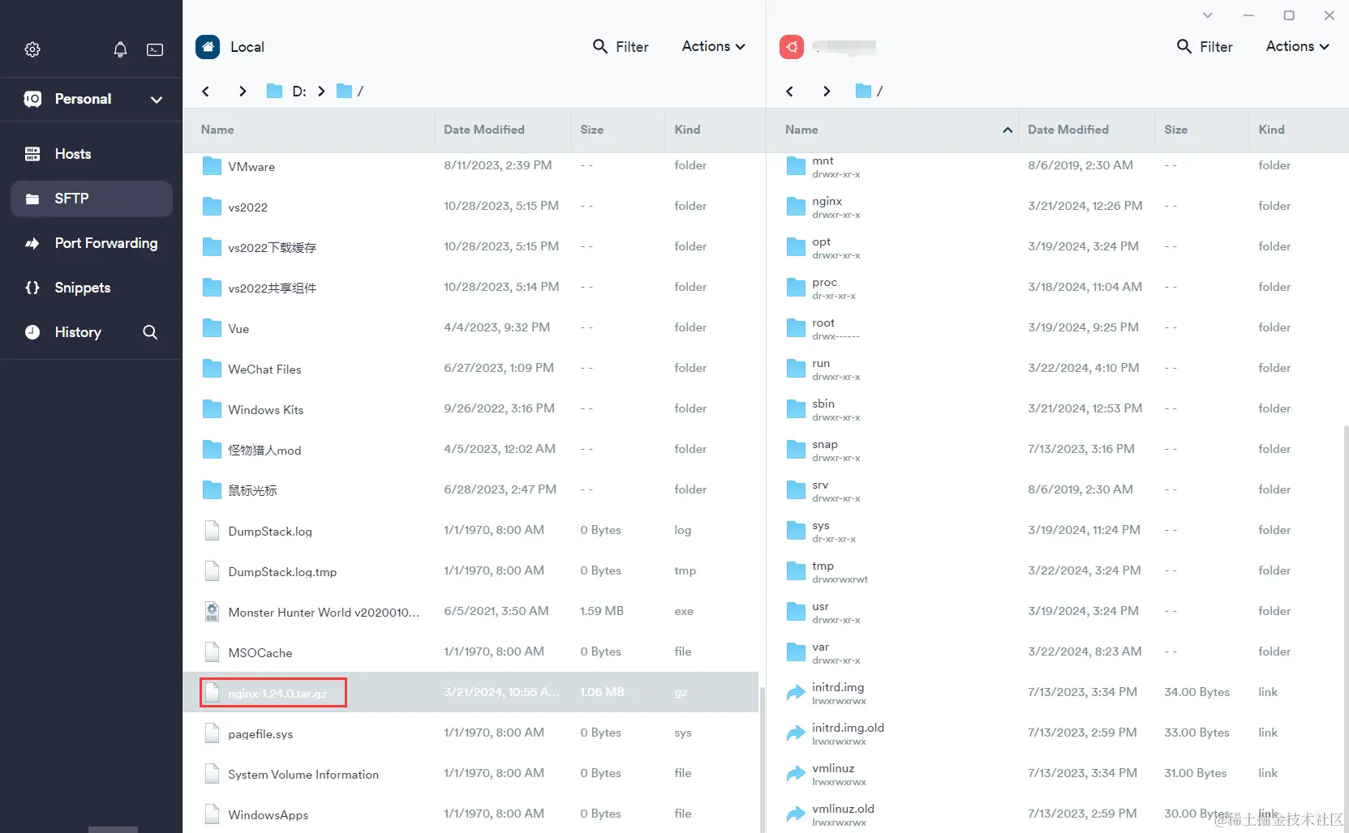1349x833 pixels.
Task: Click initrd.img link icon
Action: [796, 693]
